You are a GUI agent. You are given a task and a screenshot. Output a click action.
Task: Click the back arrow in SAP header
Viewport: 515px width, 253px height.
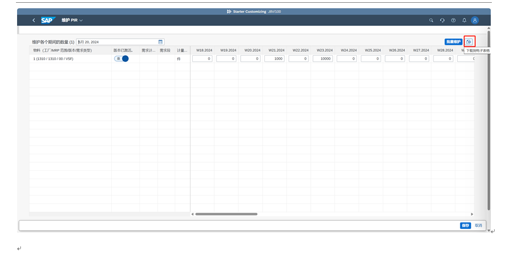click(34, 20)
